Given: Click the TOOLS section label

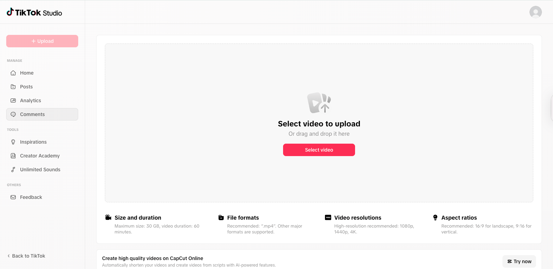Looking at the screenshot, I should 13,129.
